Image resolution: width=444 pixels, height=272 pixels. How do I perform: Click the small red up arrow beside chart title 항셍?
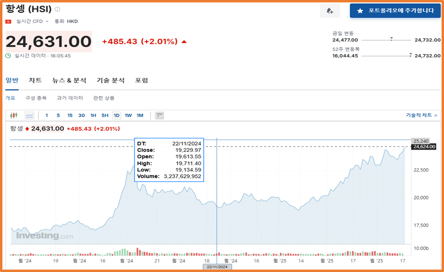[27, 129]
